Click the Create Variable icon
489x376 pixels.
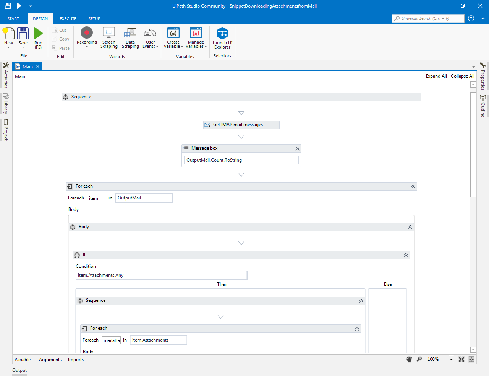coord(173,33)
